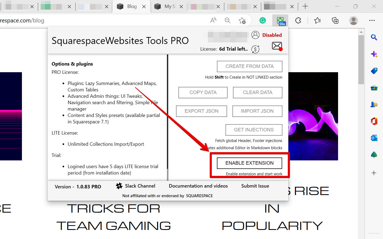Click 'Unlimited Collections Import/Export' list item

[106, 144]
